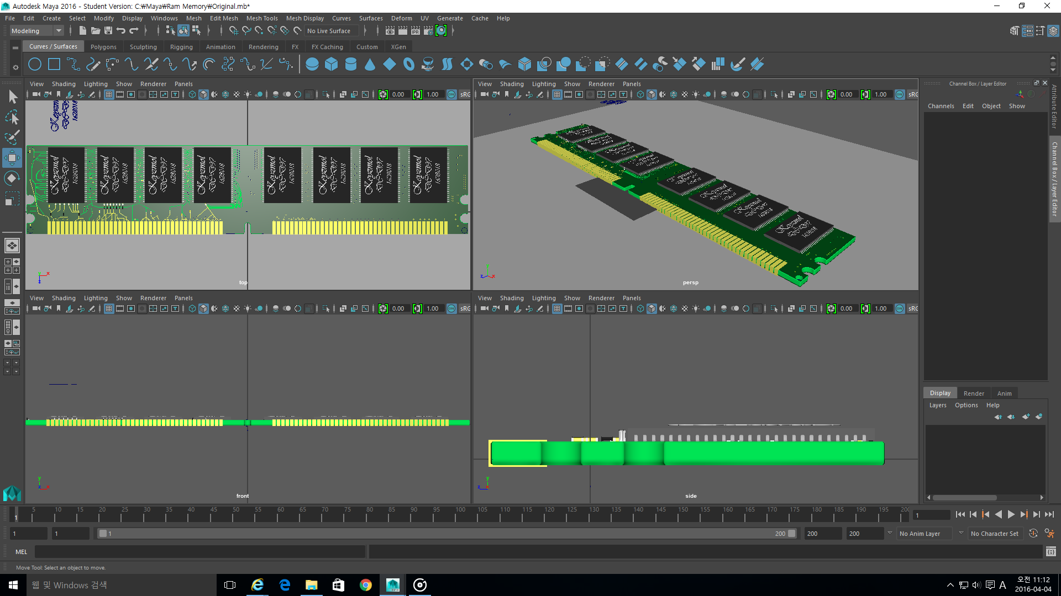The image size is (1061, 596).
Task: Select the arrow Select tool in the toolbox
Action: coord(12,97)
